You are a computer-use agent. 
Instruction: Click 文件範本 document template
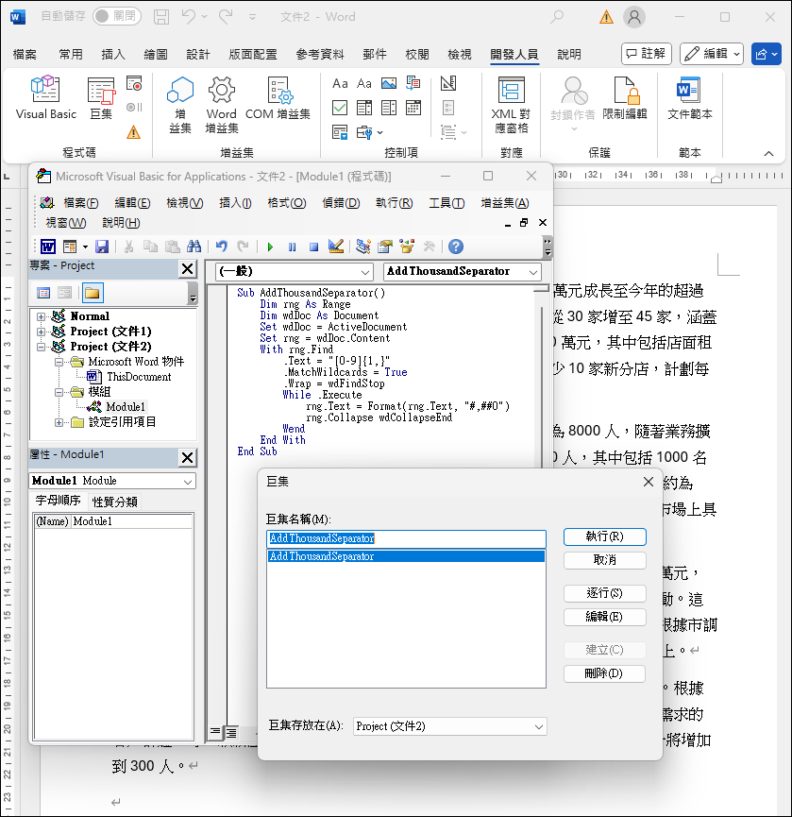[x=690, y=97]
